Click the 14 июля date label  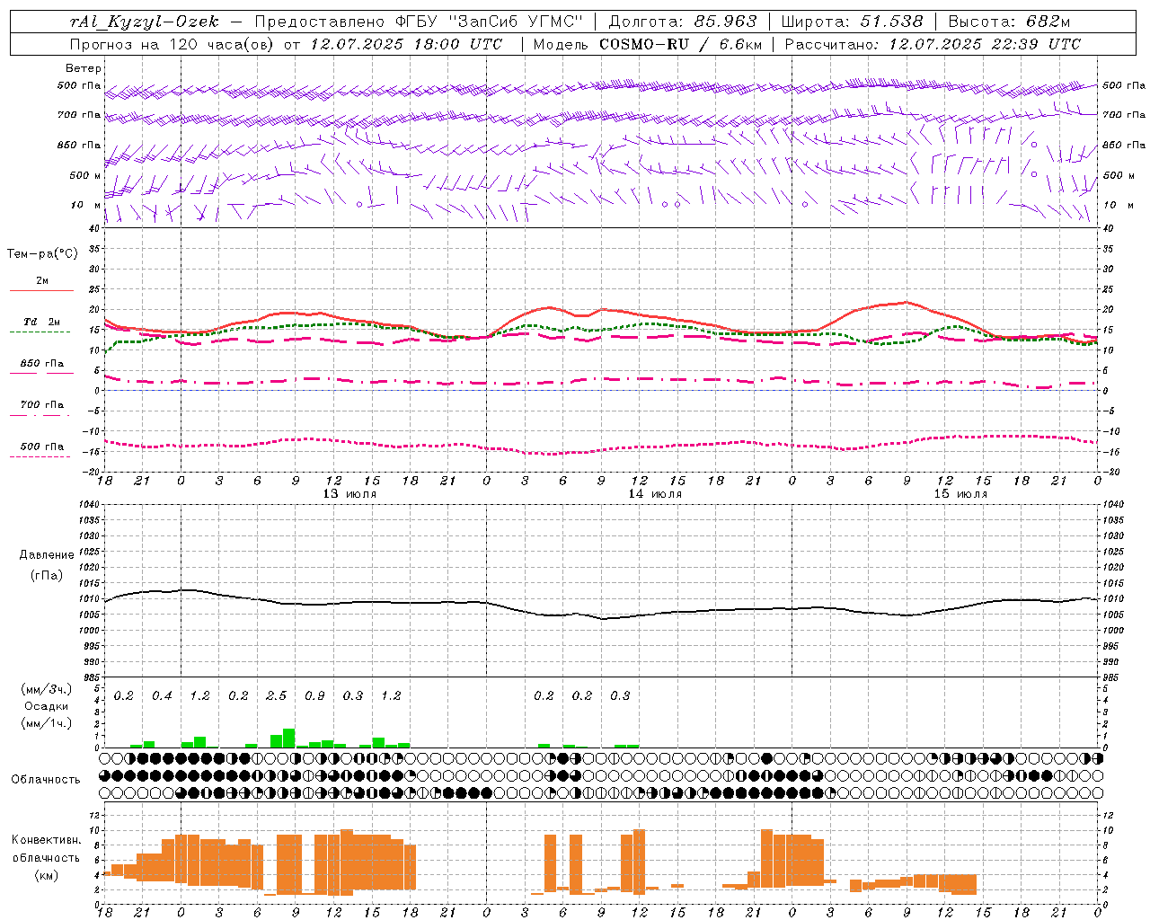pyautogui.click(x=655, y=494)
